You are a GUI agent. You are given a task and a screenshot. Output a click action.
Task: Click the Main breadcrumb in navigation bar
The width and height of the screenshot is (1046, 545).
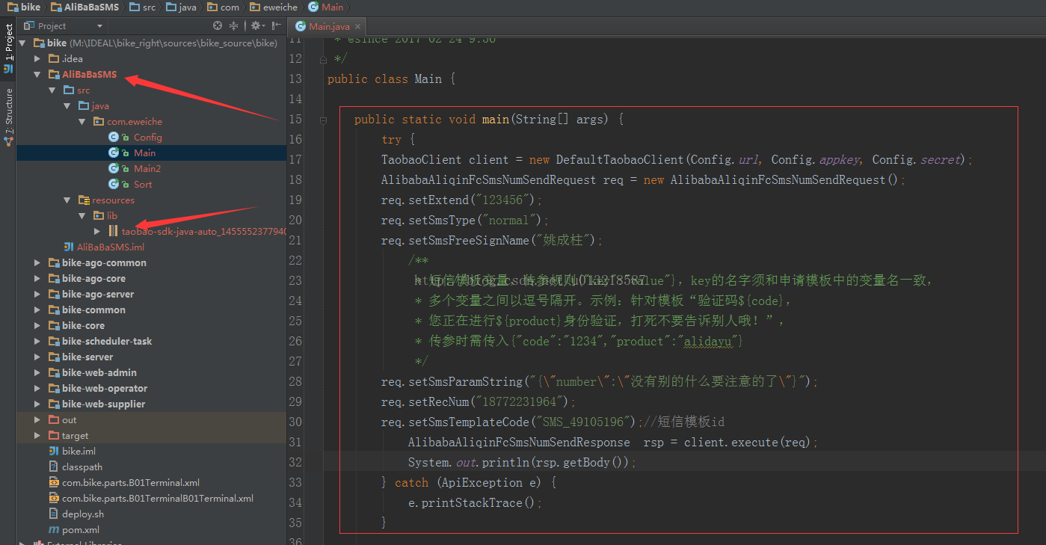325,7
